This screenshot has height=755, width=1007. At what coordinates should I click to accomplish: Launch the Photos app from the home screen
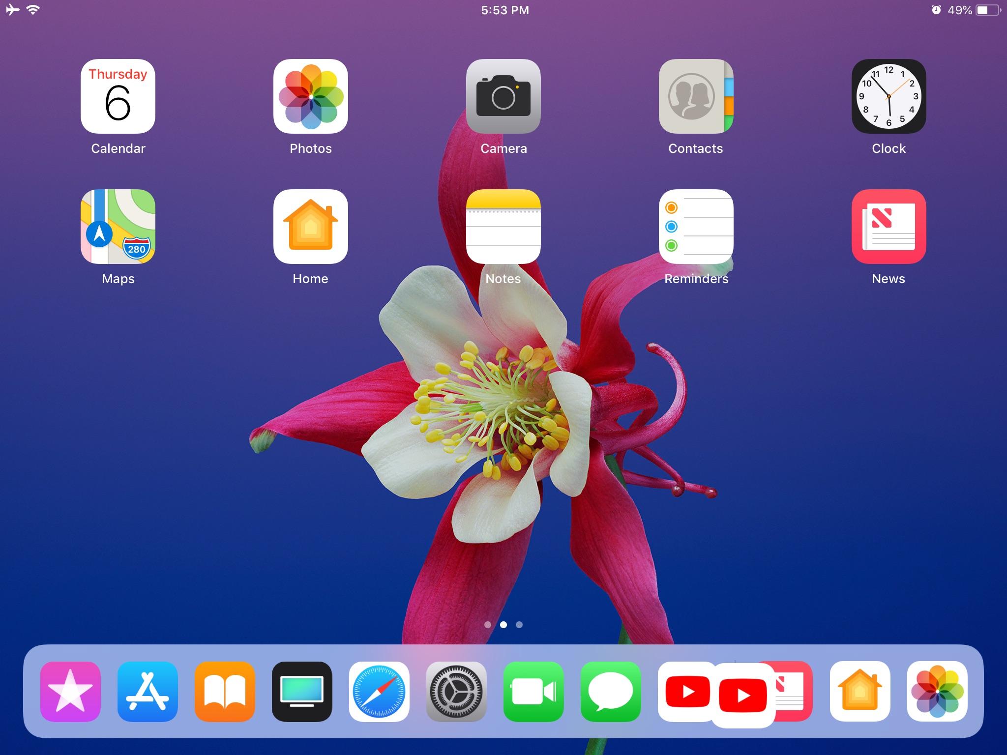[x=310, y=97]
